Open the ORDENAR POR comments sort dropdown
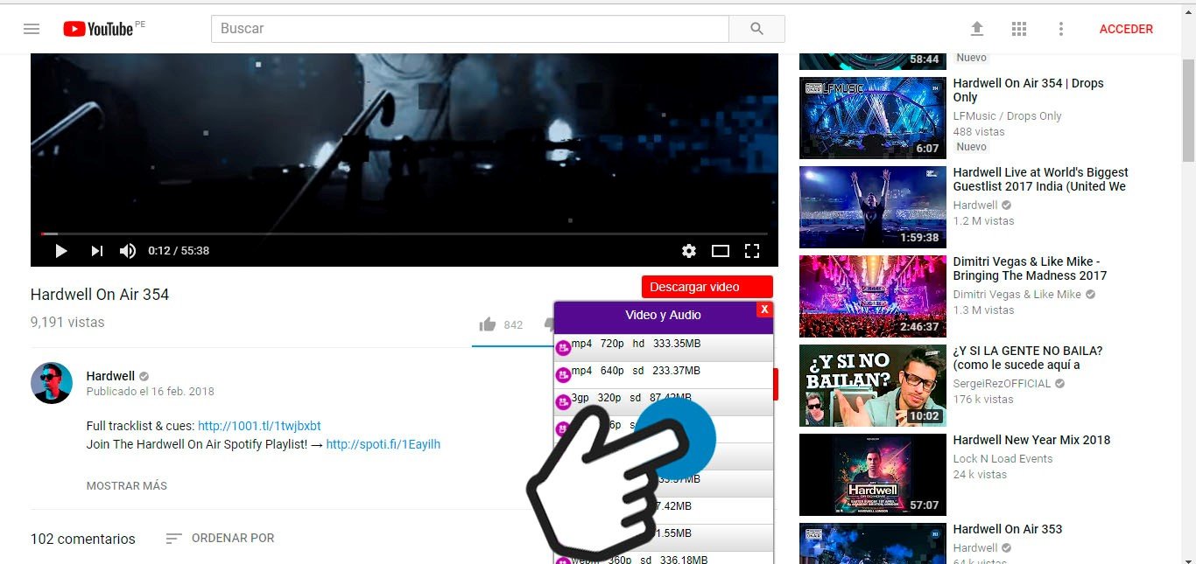 tap(221, 539)
